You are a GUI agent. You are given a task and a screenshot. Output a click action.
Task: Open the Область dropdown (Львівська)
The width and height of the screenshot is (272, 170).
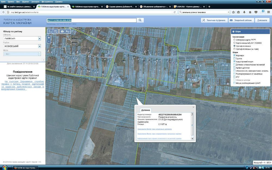click(x=39, y=39)
